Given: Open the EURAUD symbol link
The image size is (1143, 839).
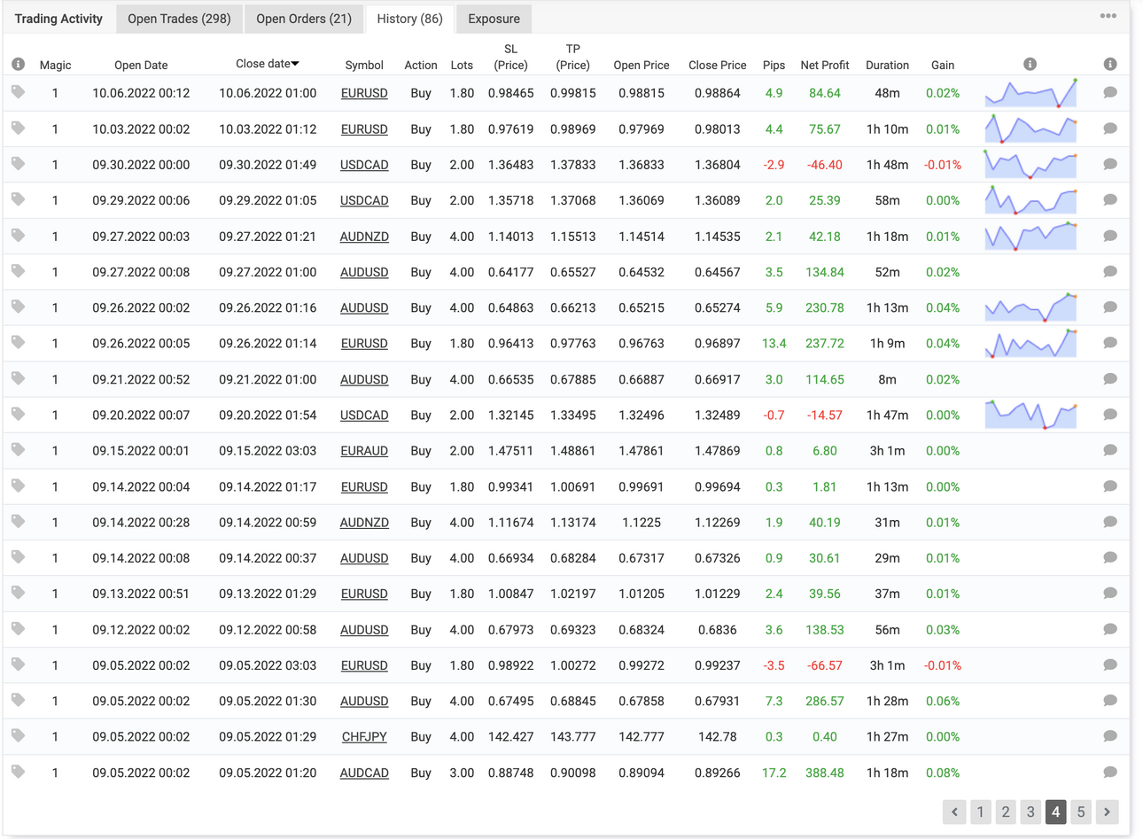Looking at the screenshot, I should click(x=364, y=451).
